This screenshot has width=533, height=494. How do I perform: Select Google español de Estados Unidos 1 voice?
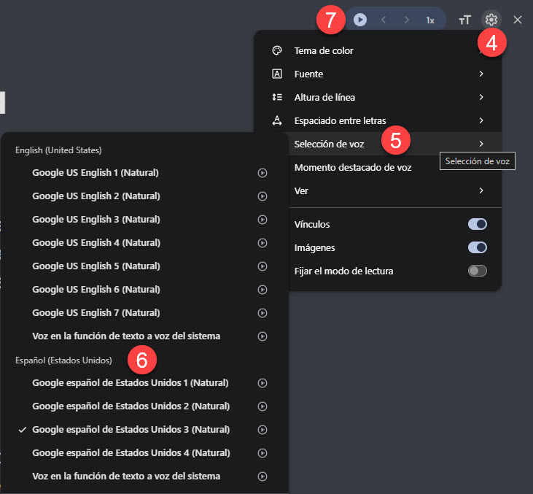pos(131,383)
